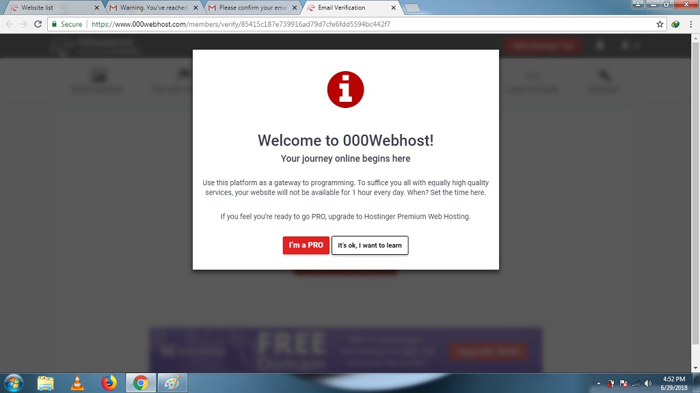Click the antivirus tray icon
700x393 pixels.
[610, 383]
